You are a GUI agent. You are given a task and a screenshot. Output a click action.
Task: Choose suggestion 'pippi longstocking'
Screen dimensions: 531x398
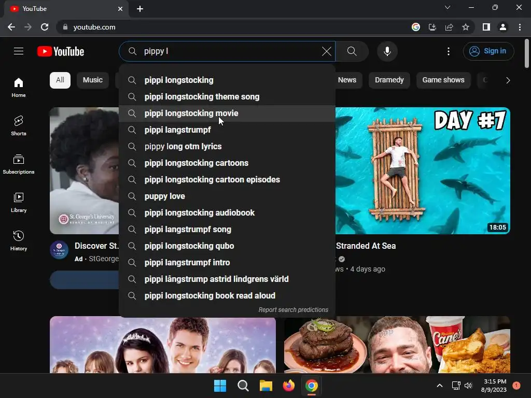coord(227,80)
